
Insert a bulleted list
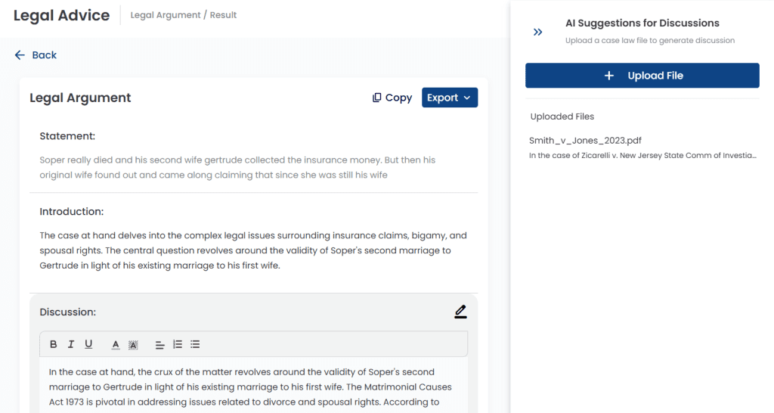pyautogui.click(x=195, y=344)
